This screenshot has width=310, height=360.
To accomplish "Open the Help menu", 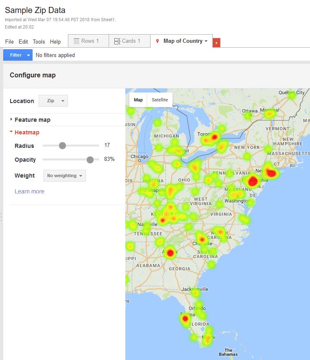I will coord(55,42).
